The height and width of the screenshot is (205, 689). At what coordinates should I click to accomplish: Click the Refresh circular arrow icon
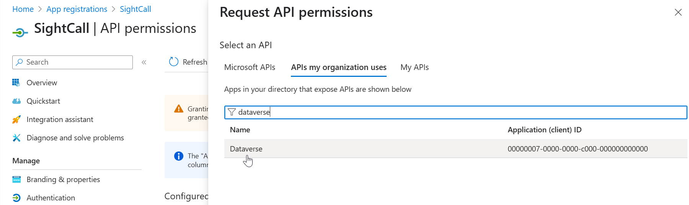click(174, 62)
